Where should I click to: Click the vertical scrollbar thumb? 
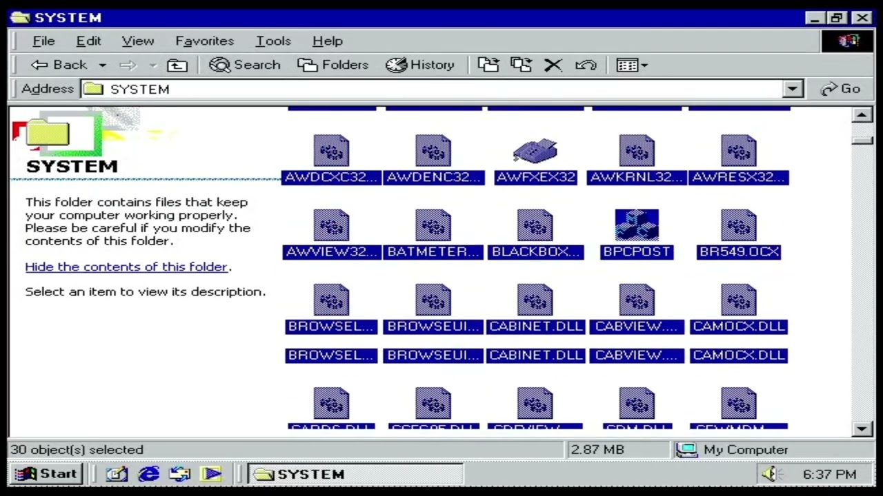[862, 140]
